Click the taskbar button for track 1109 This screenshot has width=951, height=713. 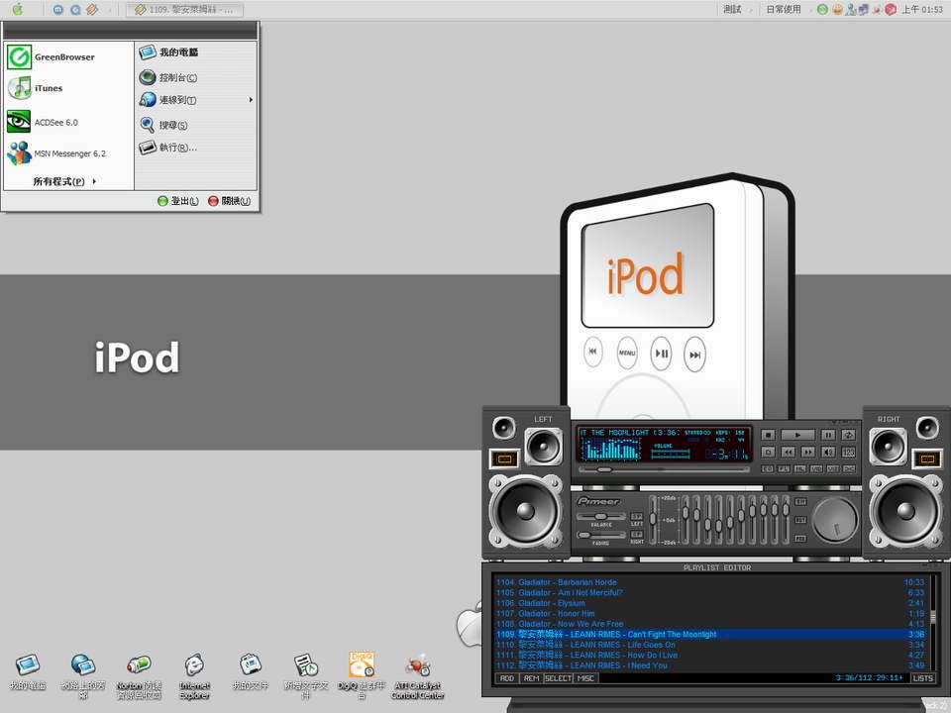184,10
